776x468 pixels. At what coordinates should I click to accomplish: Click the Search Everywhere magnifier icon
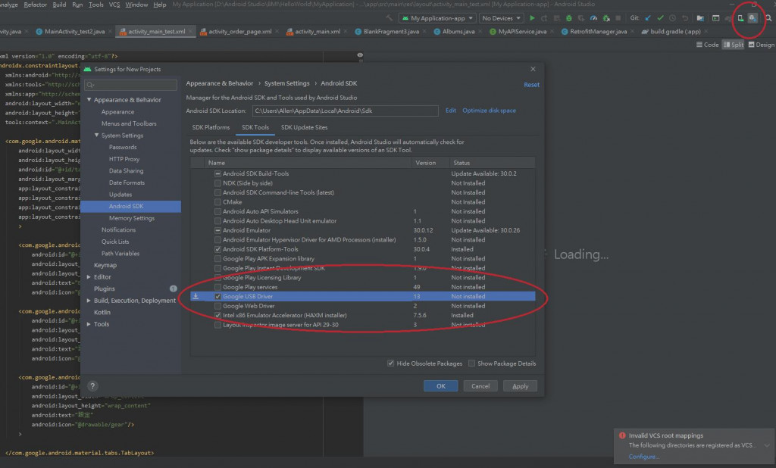click(768, 18)
